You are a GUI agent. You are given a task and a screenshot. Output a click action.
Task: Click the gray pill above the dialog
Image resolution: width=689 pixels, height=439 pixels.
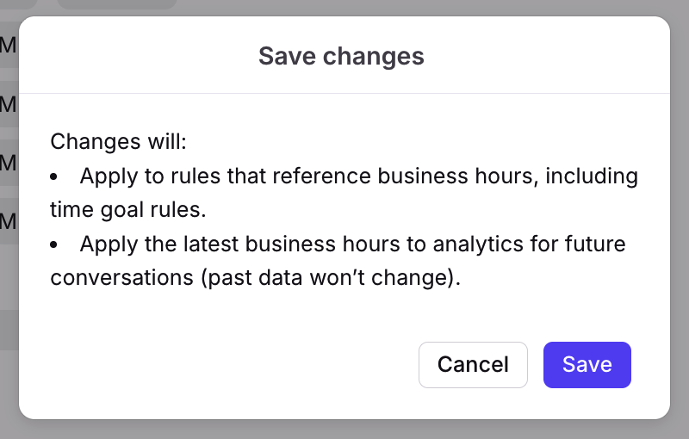click(x=116, y=4)
